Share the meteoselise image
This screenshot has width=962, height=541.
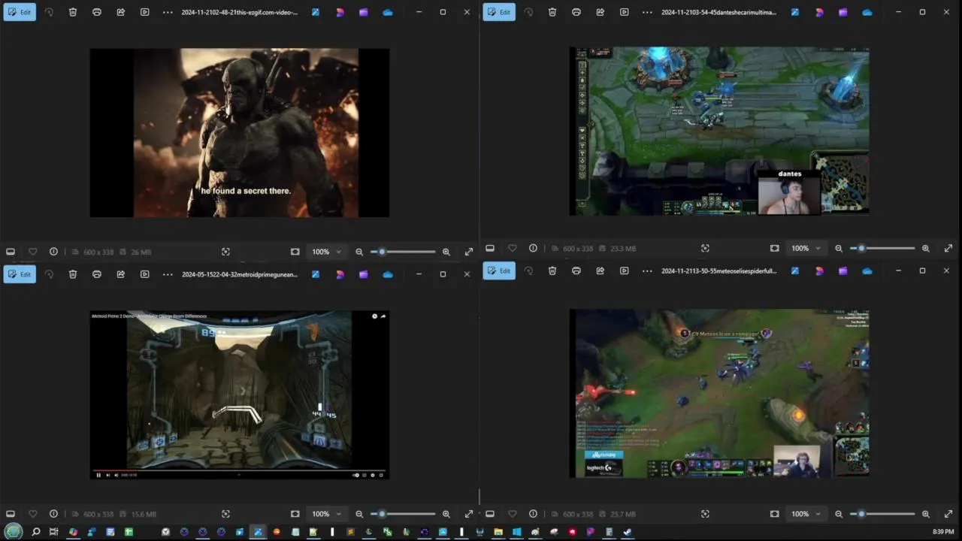[x=600, y=270]
